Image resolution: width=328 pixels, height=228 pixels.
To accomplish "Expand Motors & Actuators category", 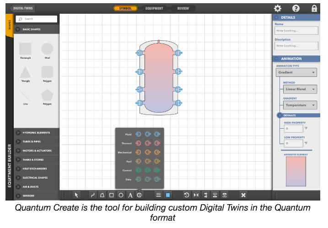I will [x=37, y=151].
